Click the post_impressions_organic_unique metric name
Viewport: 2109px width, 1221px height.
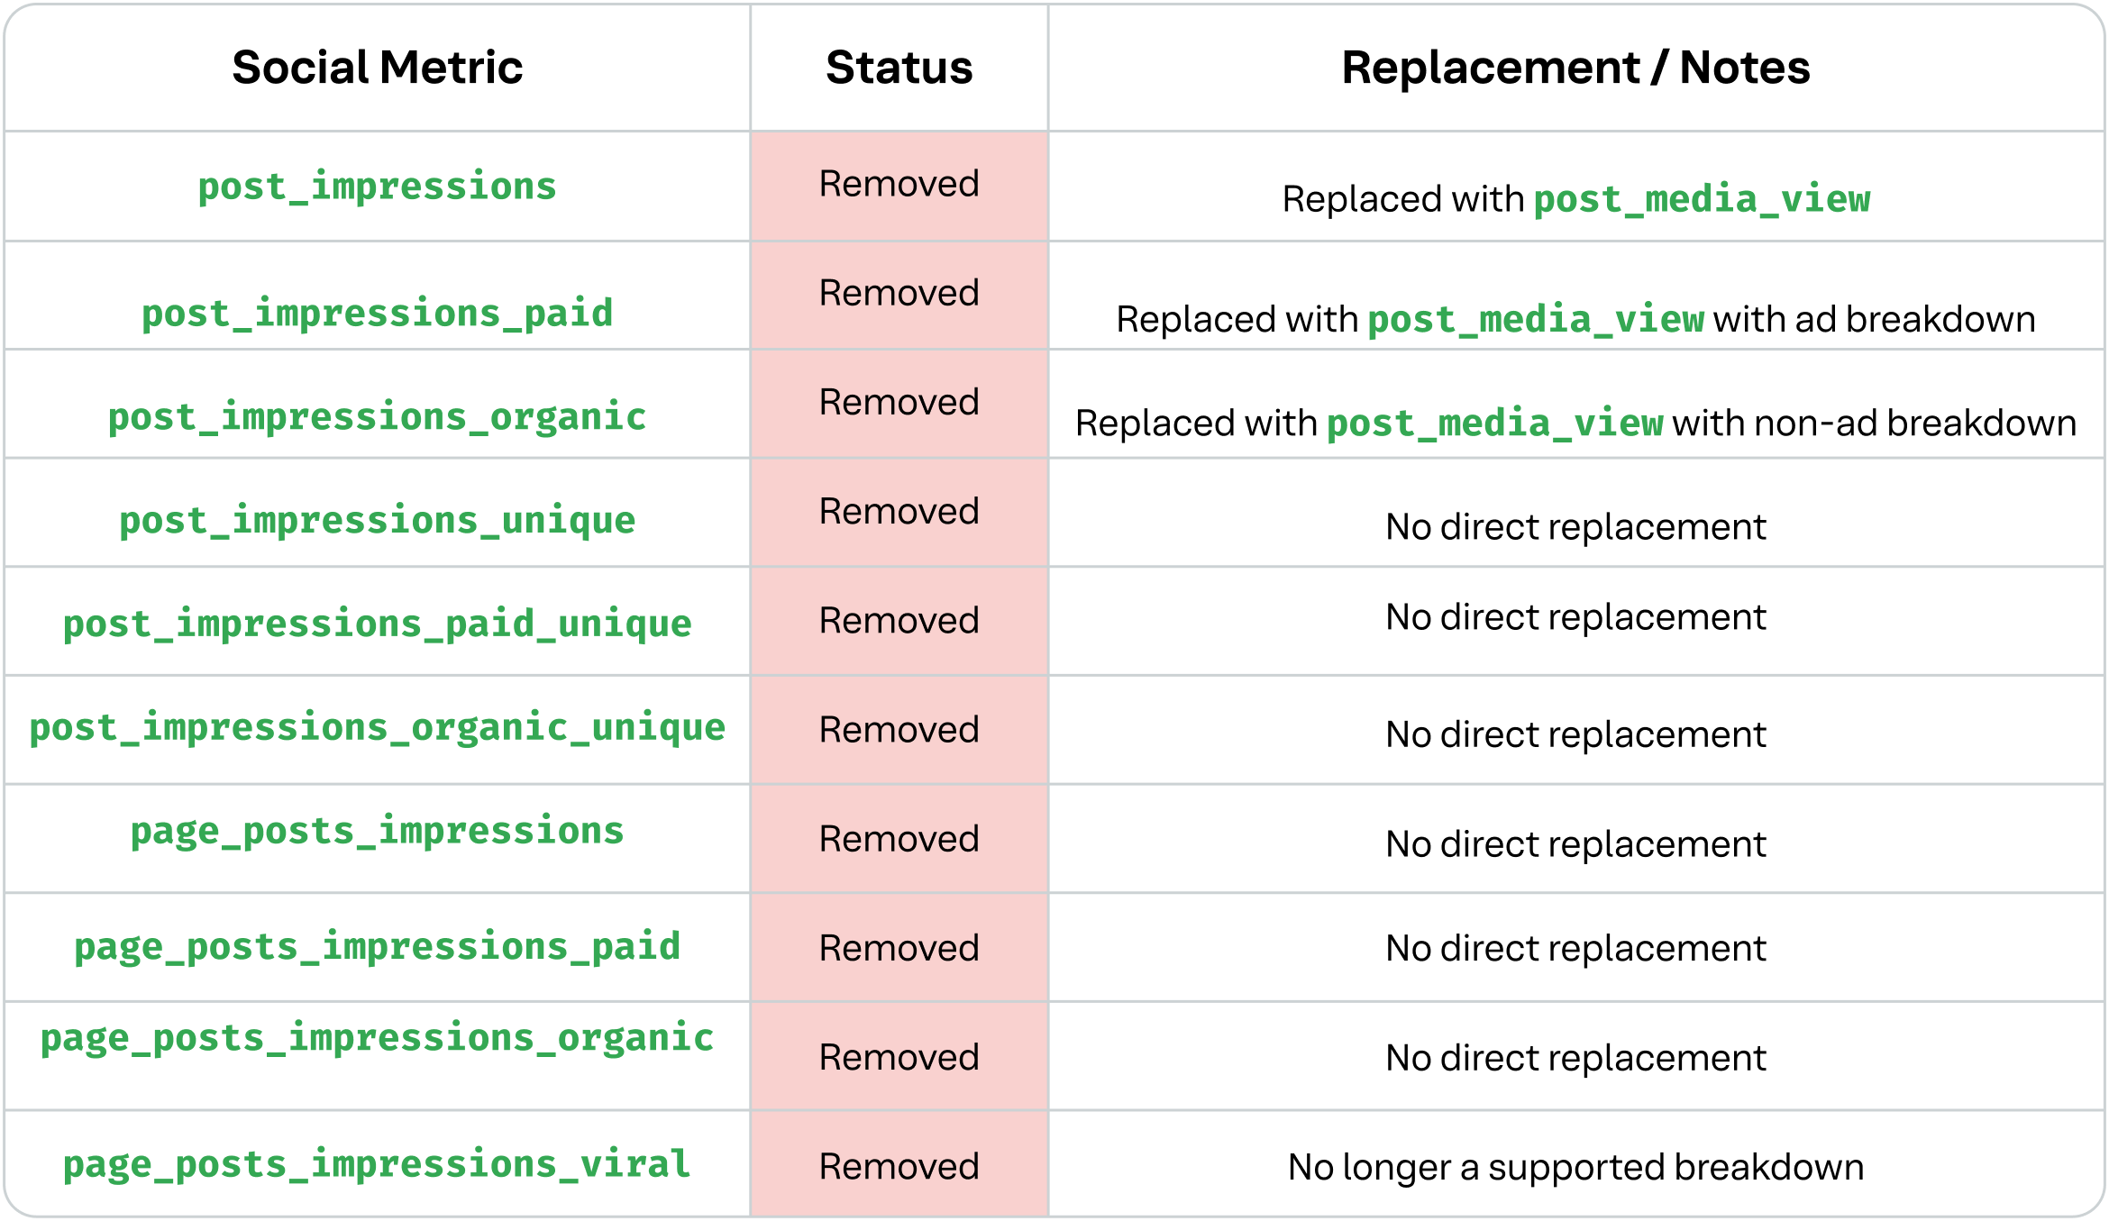(377, 727)
